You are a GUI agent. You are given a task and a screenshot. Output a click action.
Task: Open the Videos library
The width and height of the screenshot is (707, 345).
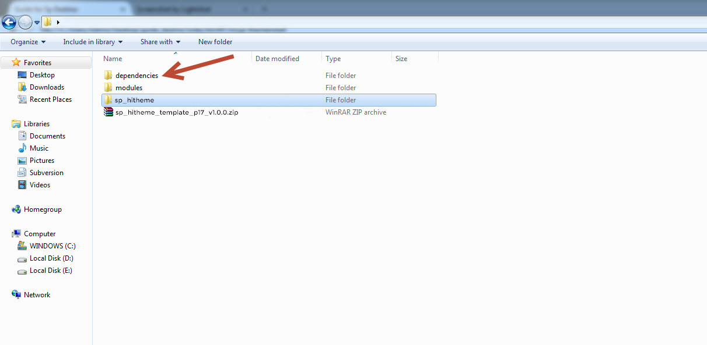tap(40, 185)
